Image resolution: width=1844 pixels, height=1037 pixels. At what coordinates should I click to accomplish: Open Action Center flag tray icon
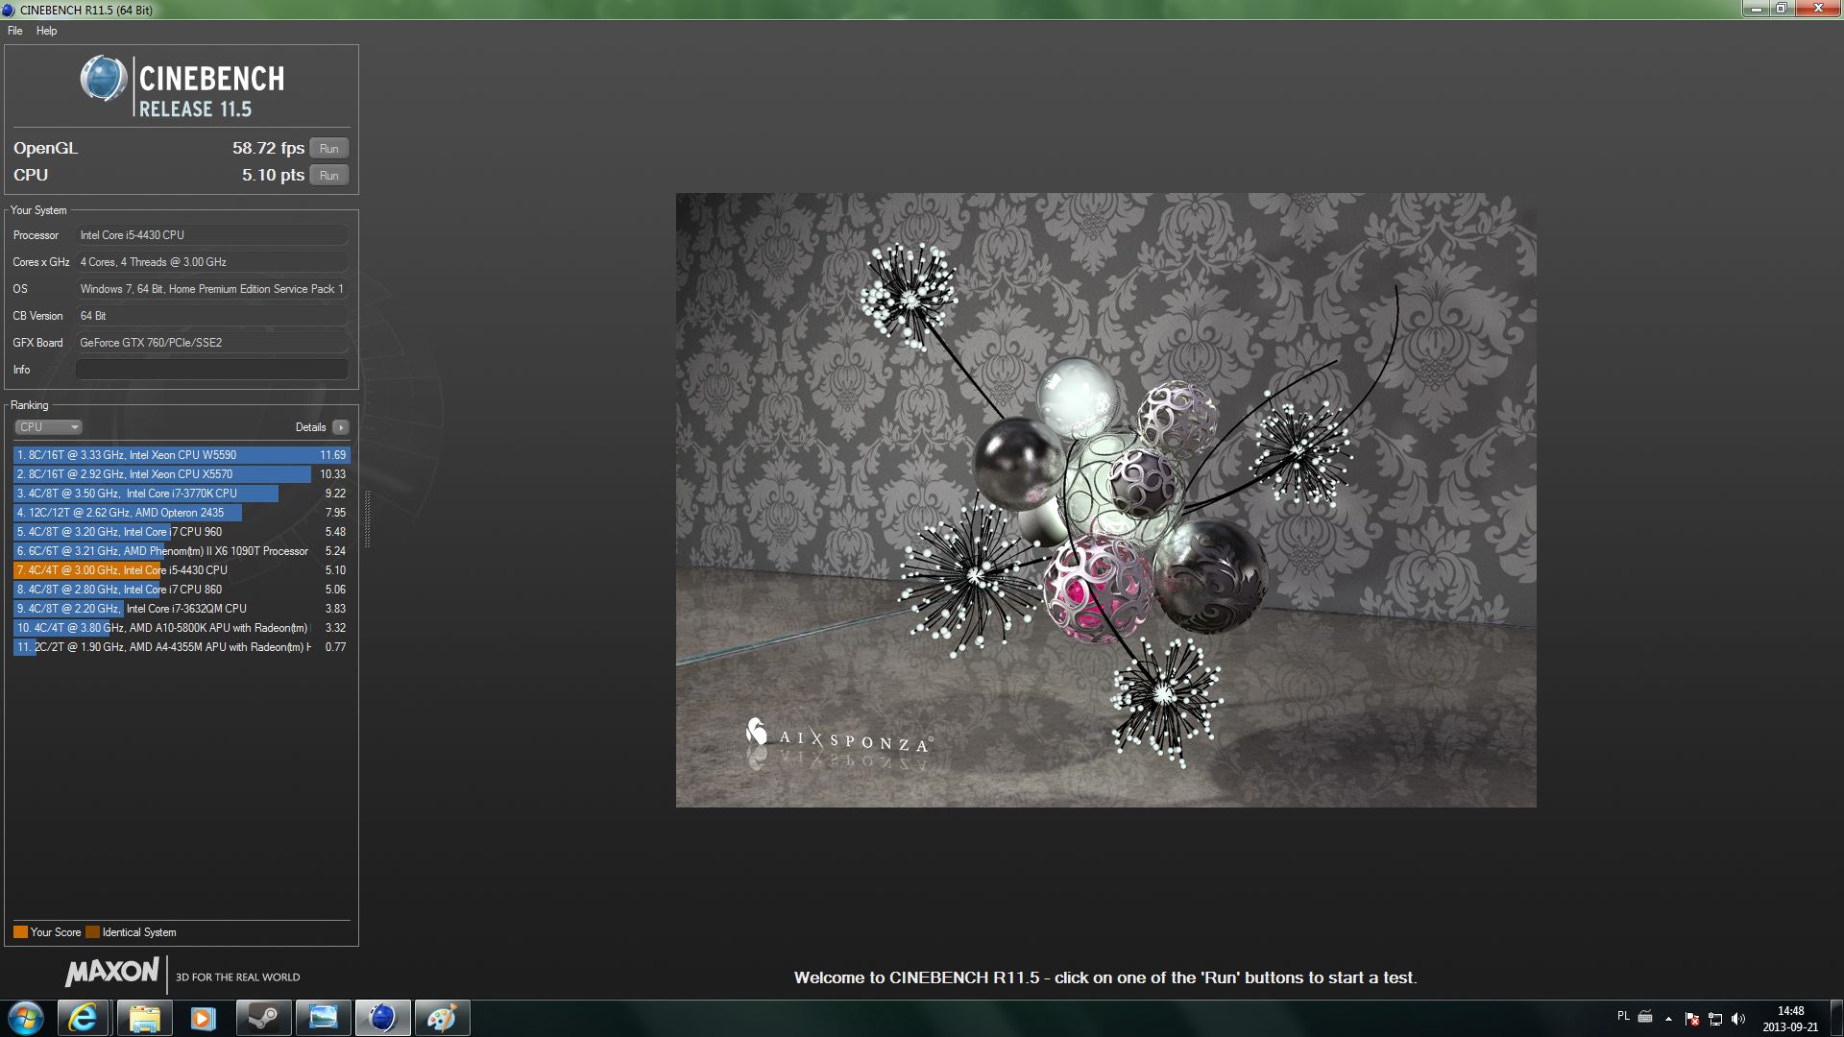click(x=1692, y=1019)
